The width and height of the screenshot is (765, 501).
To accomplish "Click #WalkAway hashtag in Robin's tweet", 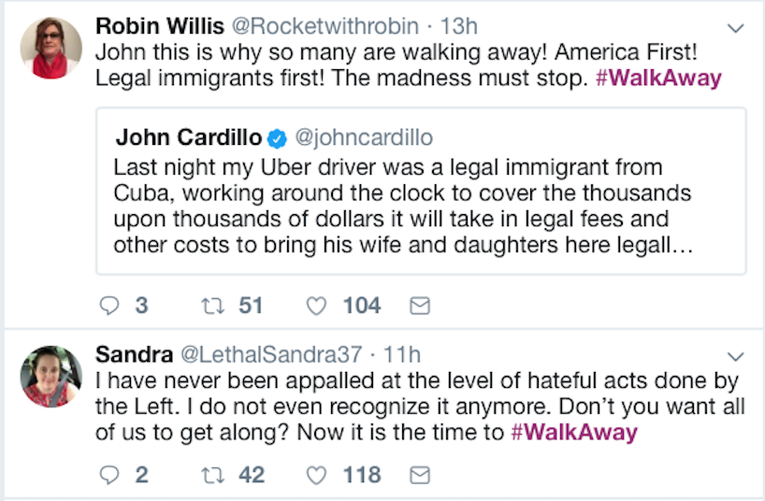I will click(x=658, y=78).
